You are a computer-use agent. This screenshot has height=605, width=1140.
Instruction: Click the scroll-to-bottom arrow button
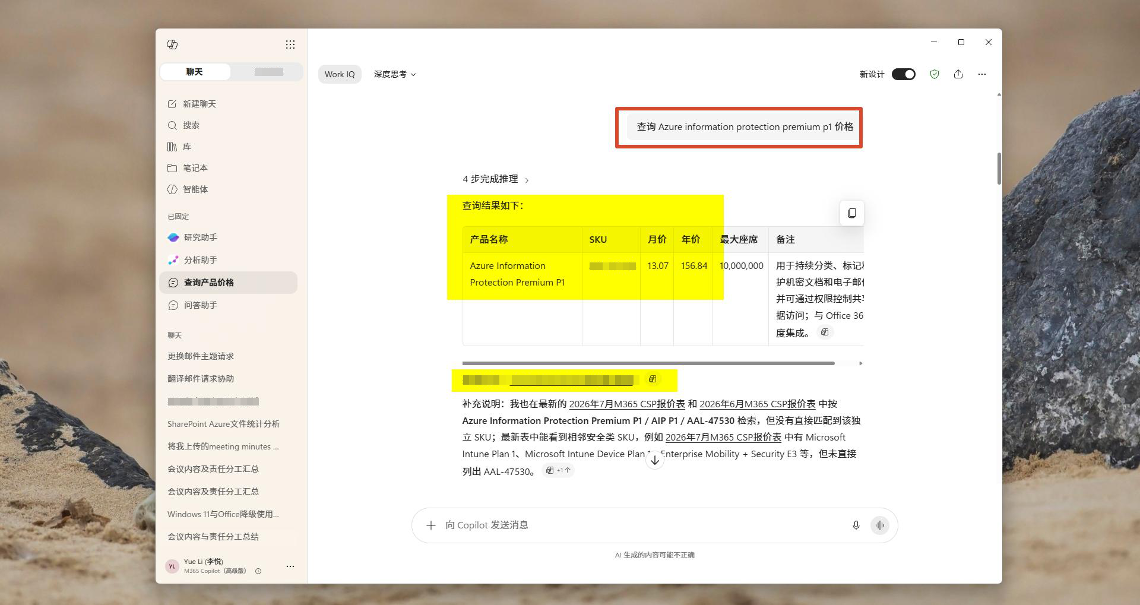[655, 460]
